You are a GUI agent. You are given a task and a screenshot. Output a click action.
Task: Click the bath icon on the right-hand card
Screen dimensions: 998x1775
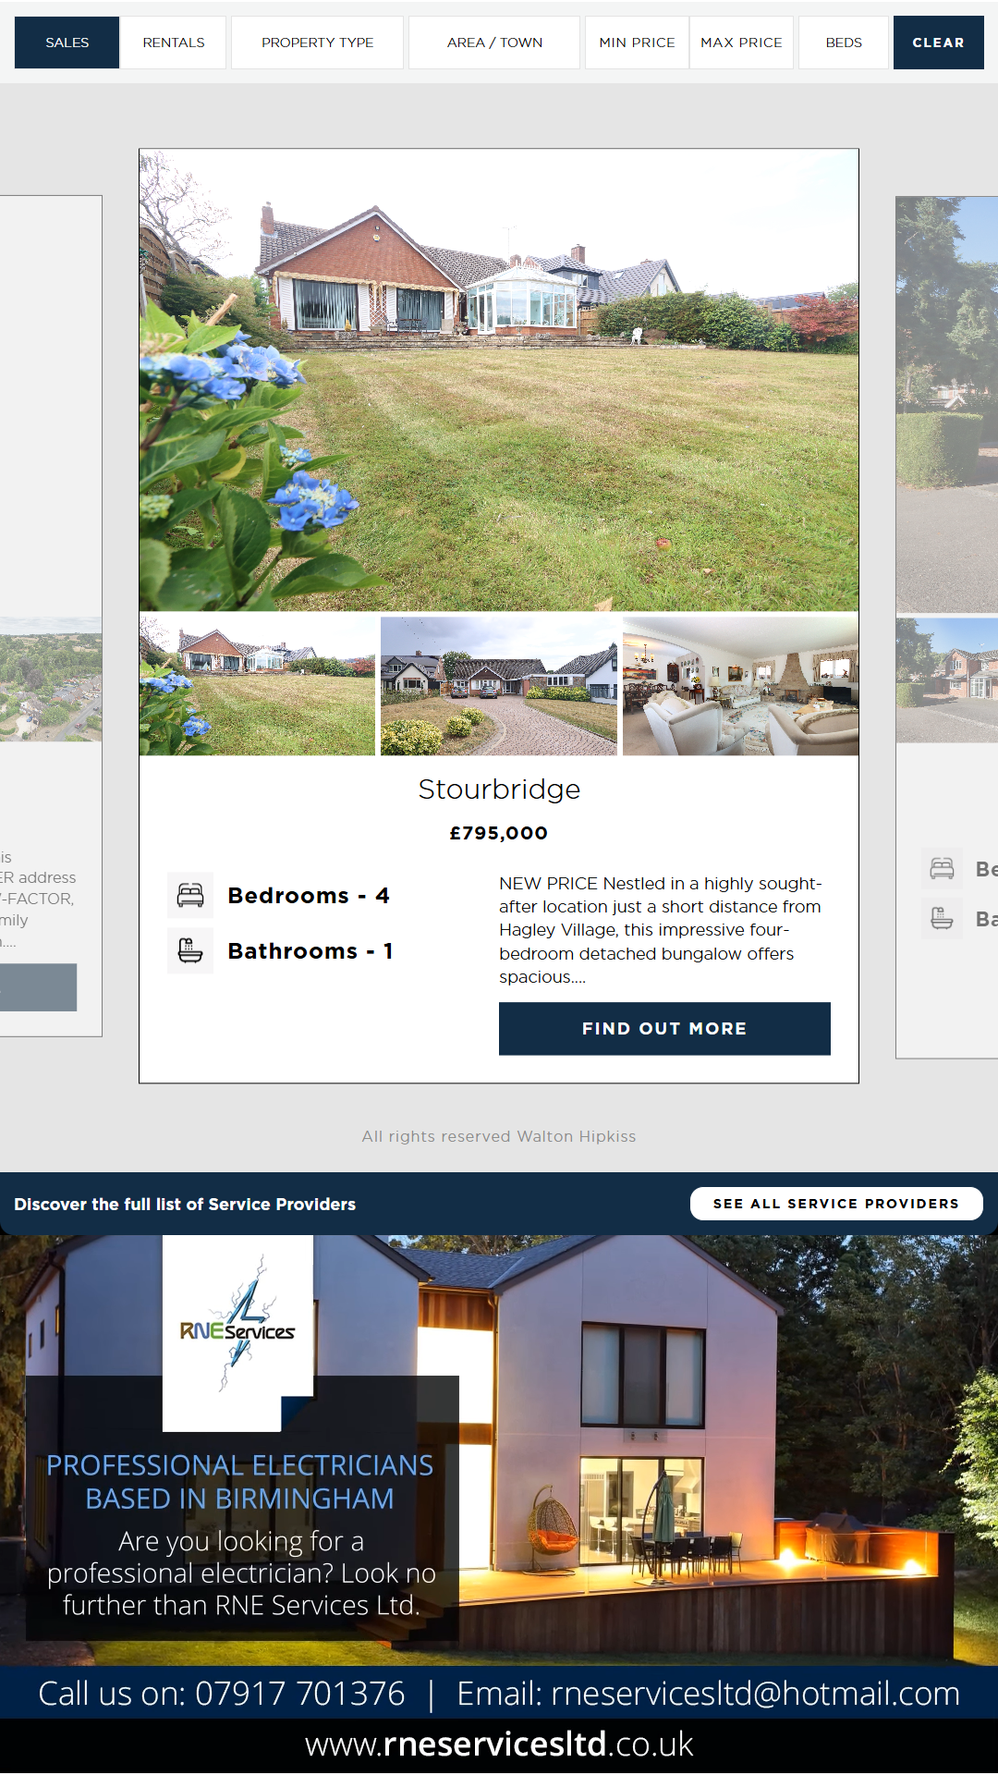pyautogui.click(x=942, y=919)
